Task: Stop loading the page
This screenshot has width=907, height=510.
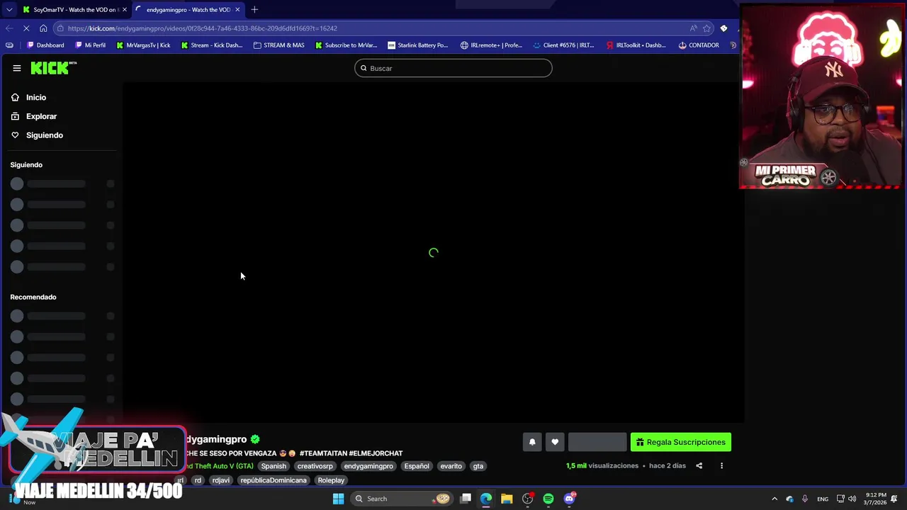Action: point(26,28)
